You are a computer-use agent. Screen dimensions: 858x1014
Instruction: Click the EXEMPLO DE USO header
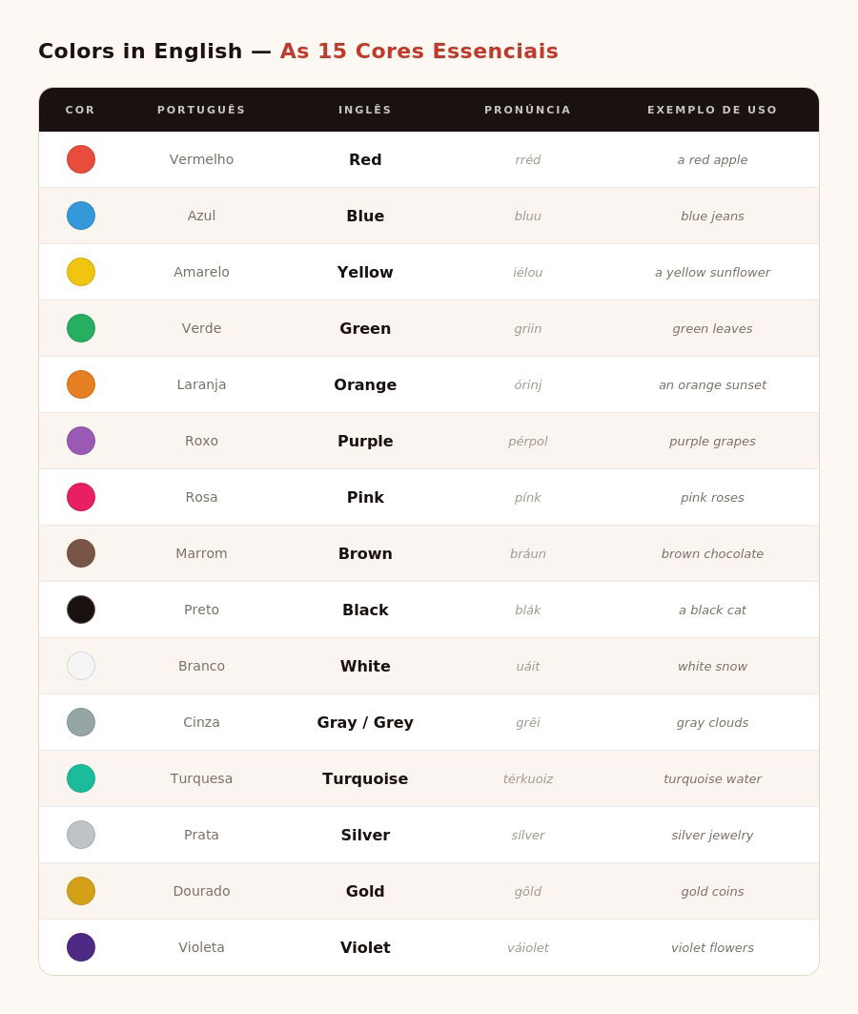point(712,110)
